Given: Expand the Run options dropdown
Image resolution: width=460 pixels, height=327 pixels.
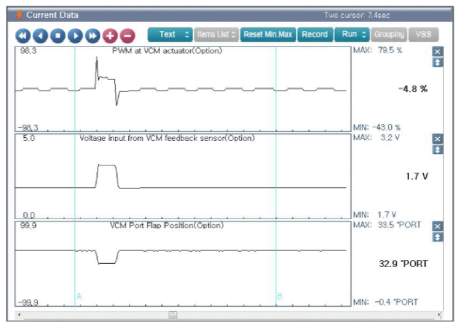Looking at the screenshot, I should click(x=352, y=34).
